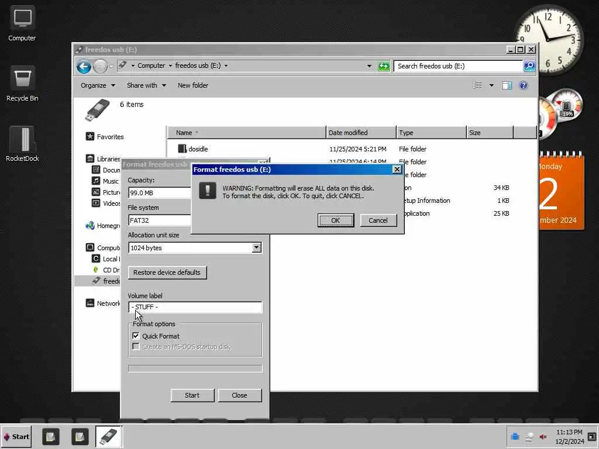Image resolution: width=599 pixels, height=449 pixels.
Task: Sort by Date modified column header
Action: pyautogui.click(x=361, y=133)
